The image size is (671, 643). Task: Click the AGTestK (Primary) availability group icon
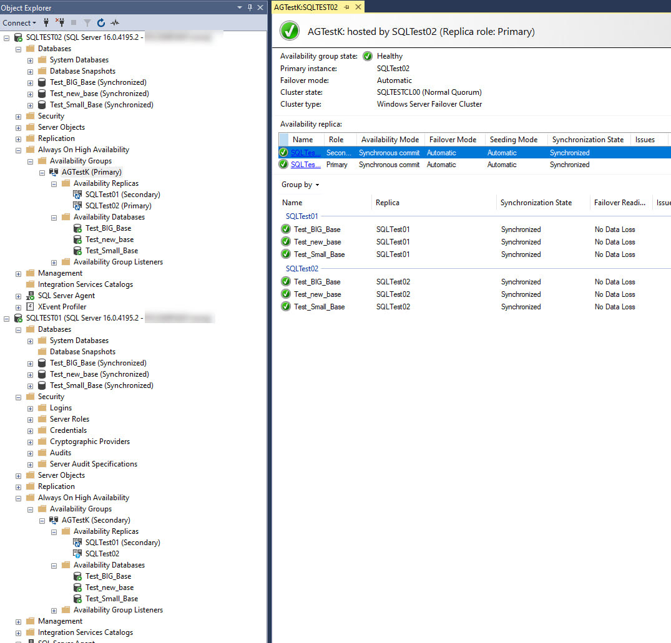tap(54, 172)
